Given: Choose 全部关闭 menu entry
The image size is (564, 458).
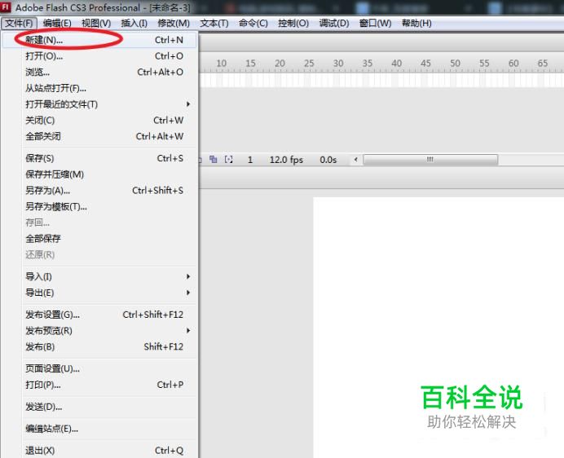Looking at the screenshot, I should (99, 136).
